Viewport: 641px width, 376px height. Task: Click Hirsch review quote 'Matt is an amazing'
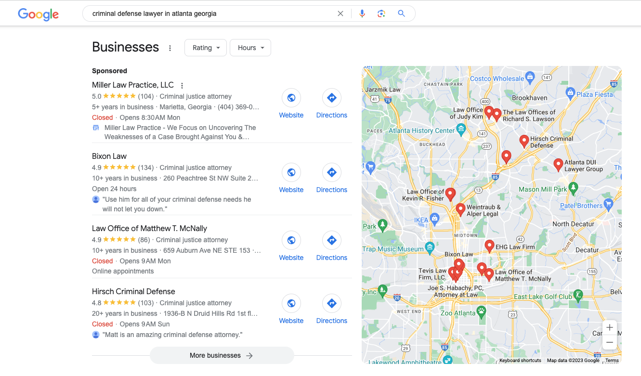(172, 335)
